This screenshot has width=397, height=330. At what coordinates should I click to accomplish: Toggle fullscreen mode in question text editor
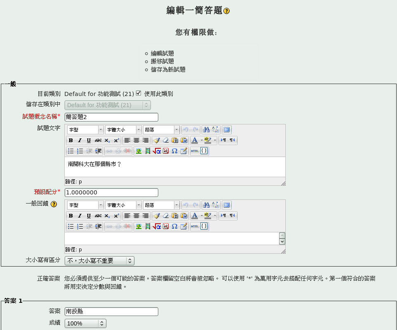pyautogui.click(x=226, y=130)
